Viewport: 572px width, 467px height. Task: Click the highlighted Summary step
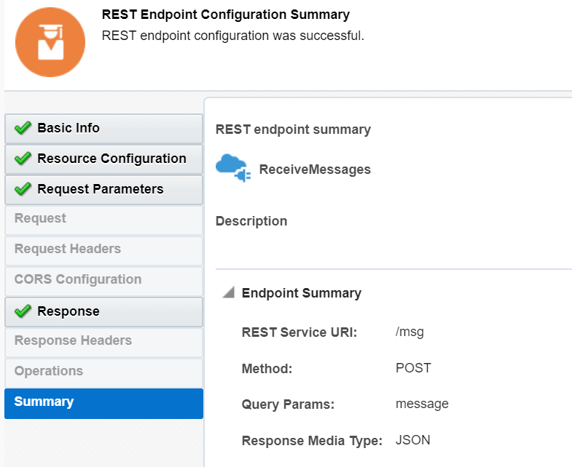tap(44, 402)
